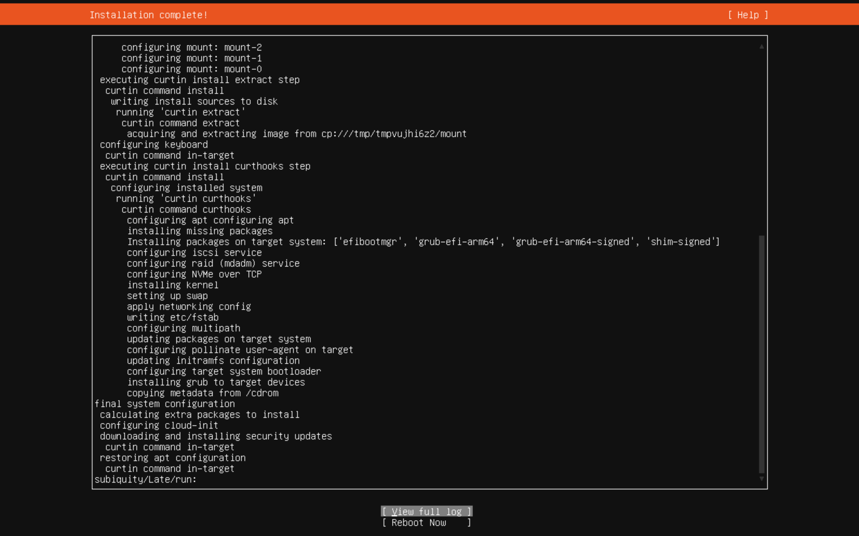This screenshot has width=859, height=536.
Task: Click log line 'configuring mount: mount-2'
Action: (x=191, y=47)
